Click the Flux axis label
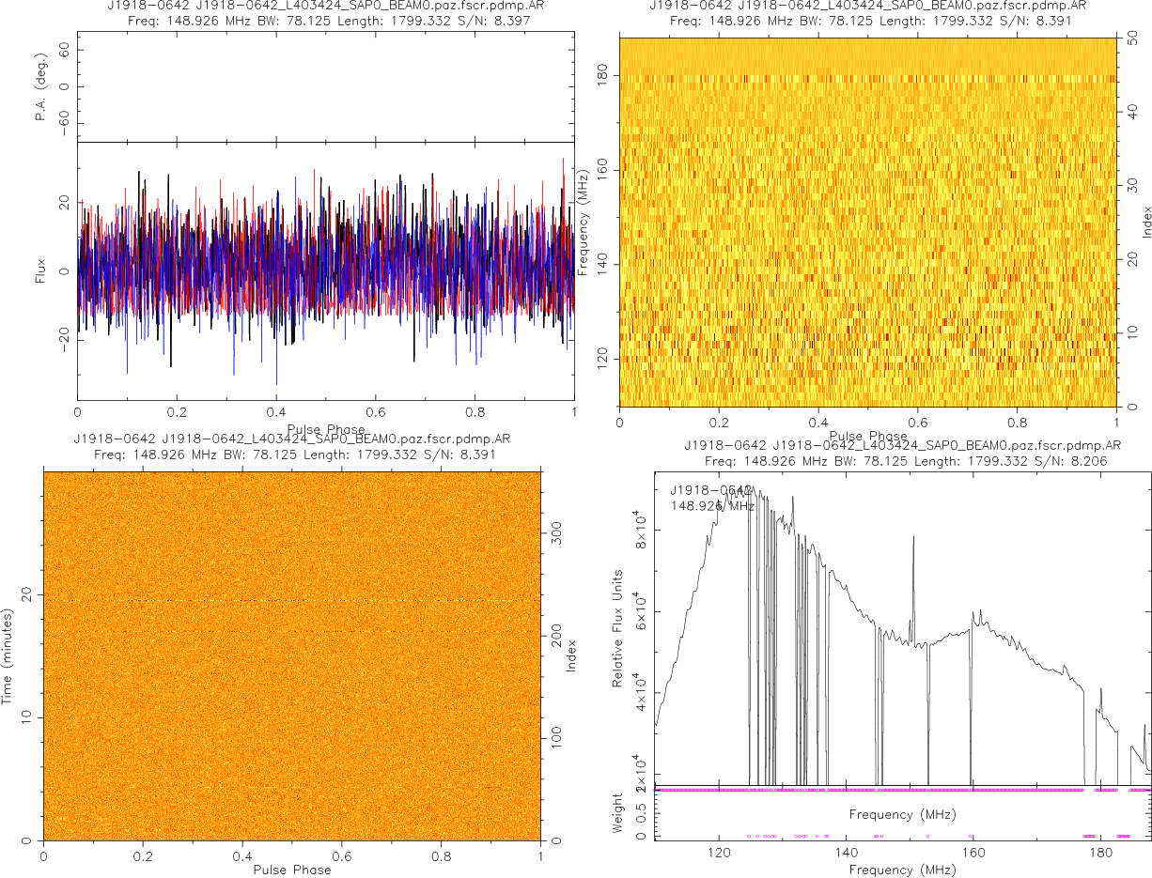Viewport: 1152px width, 878px height. point(40,272)
